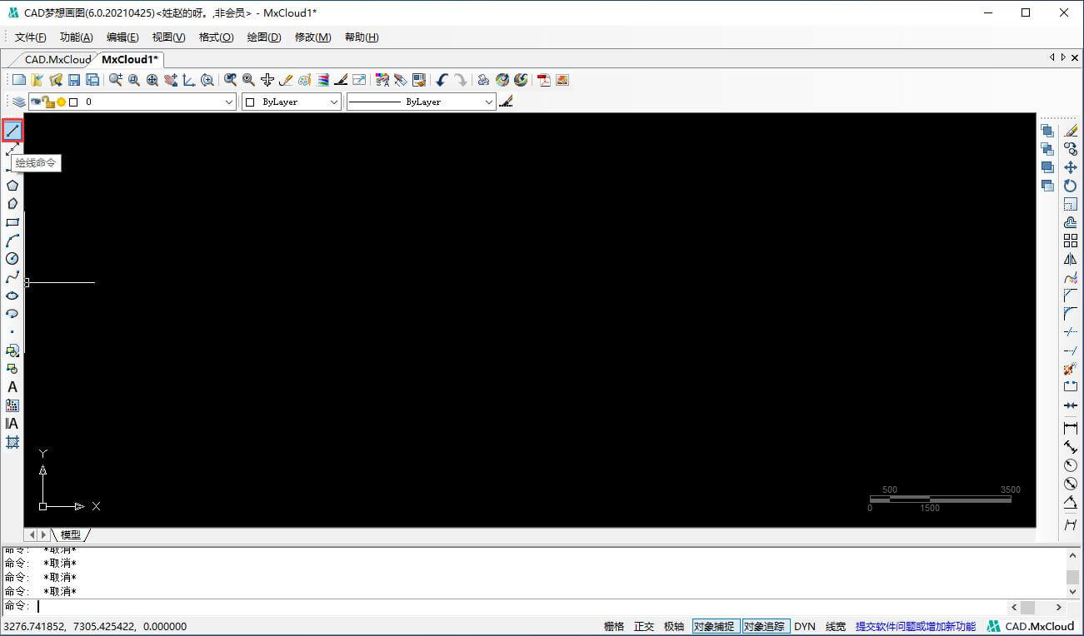Viewport: 1084px width, 636px height.
Task: Select the fillet tool
Action: tap(1071, 314)
